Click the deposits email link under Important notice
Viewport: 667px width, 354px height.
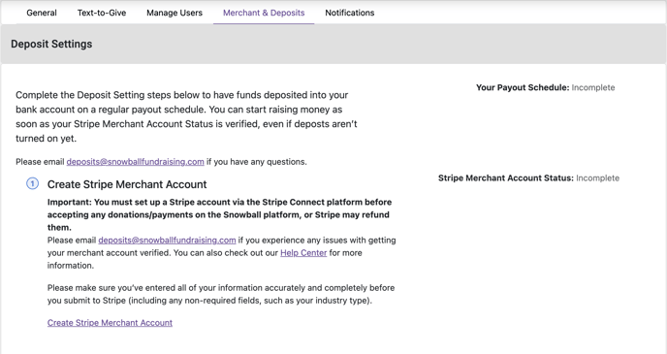tap(167, 240)
